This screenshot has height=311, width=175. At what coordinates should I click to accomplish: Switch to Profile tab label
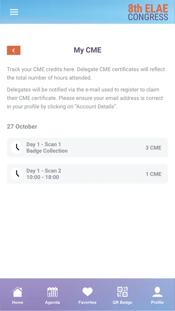(157, 303)
